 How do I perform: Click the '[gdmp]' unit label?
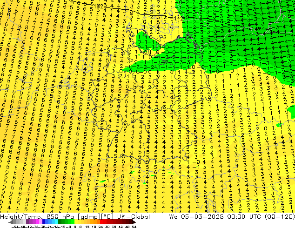click(x=89, y=217)
